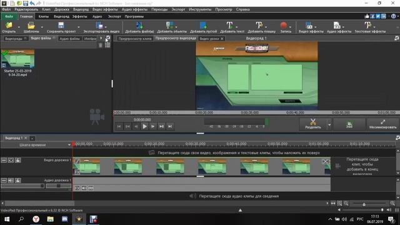Open Текстовые эффекты toolbar icon
Screen dimensions: 400x225
pyautogui.click(x=367, y=25)
